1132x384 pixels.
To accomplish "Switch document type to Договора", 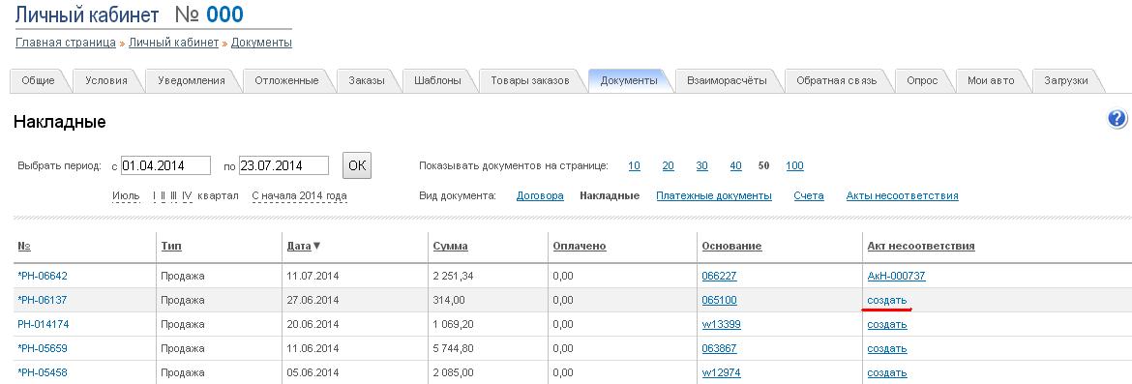I will [x=540, y=195].
